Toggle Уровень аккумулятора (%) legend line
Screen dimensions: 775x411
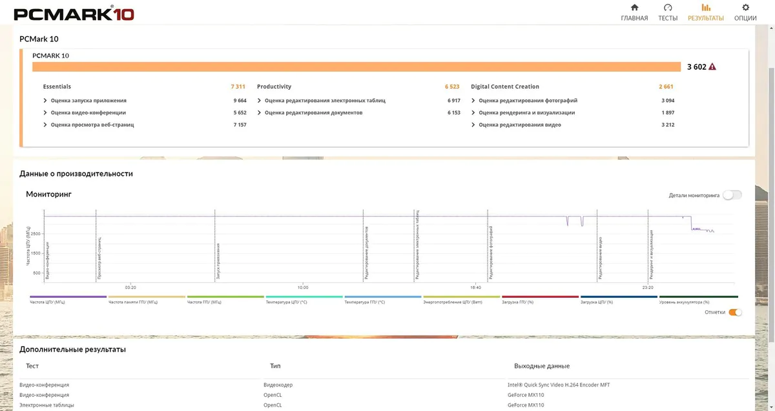[699, 299]
